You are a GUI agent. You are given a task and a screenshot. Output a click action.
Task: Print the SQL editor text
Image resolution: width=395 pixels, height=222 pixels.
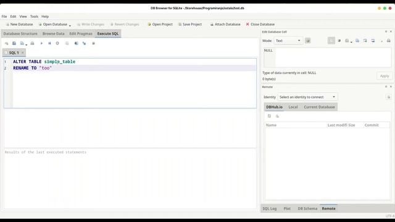[x=32, y=43]
